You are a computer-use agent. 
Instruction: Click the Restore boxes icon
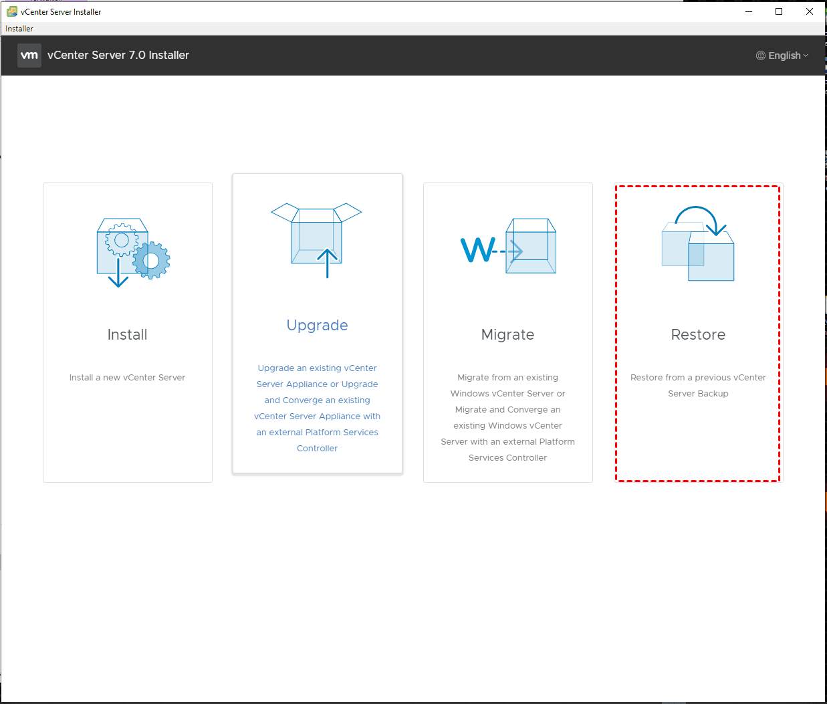pyautogui.click(x=698, y=243)
